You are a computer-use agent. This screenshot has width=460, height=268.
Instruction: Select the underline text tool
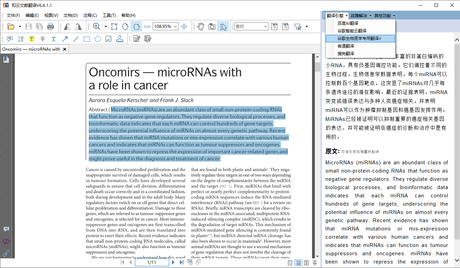(x=54, y=39)
